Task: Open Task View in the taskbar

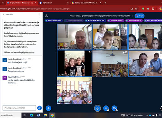Action: (x=25, y=115)
